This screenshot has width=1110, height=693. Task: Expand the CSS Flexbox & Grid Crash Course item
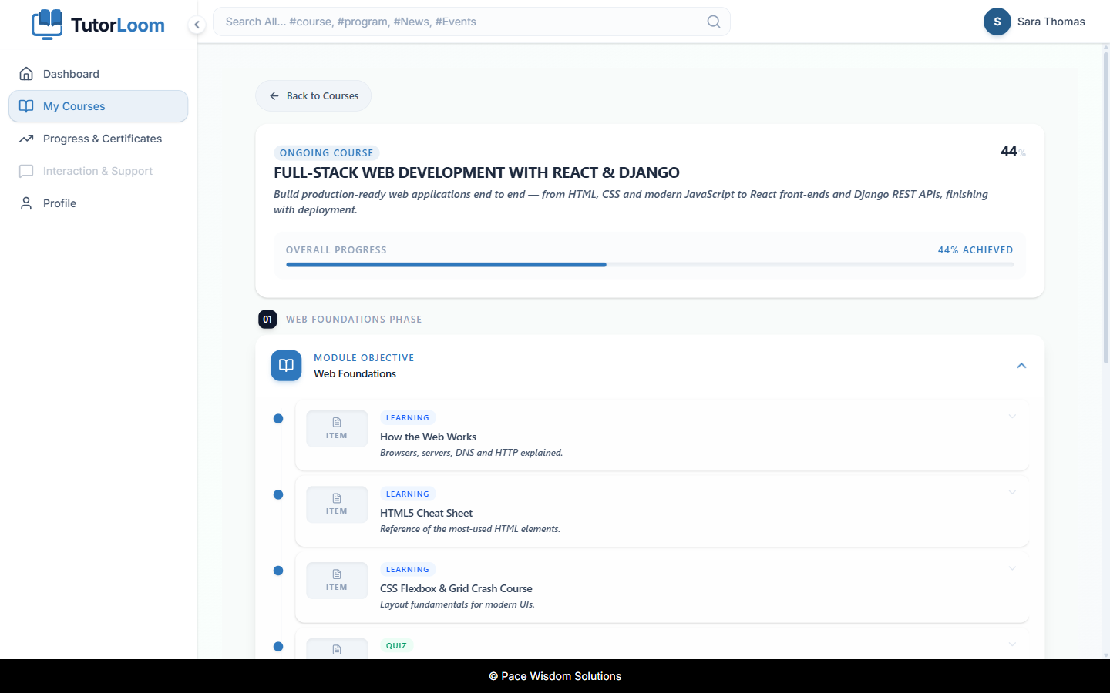pyautogui.click(x=1012, y=568)
